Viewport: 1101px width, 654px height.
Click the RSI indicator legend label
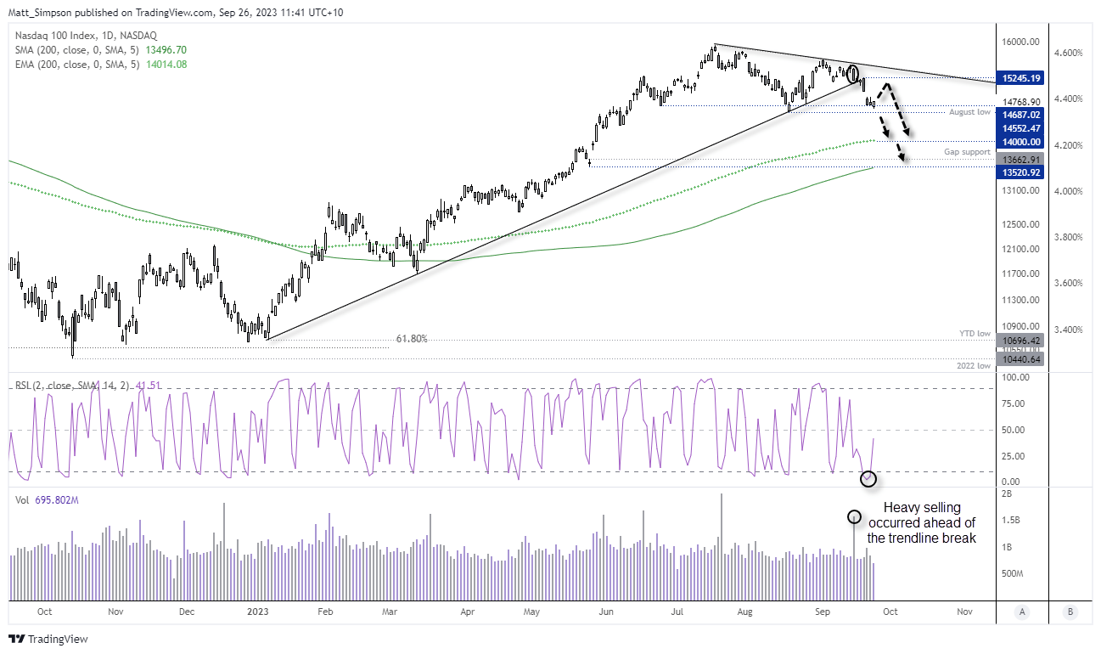pos(86,386)
